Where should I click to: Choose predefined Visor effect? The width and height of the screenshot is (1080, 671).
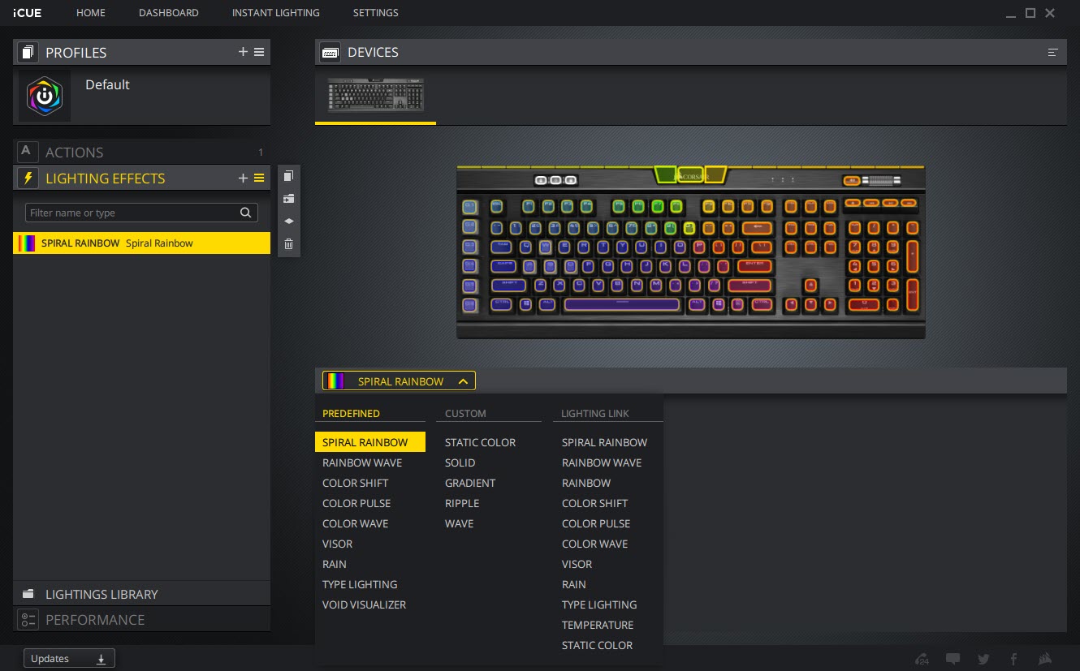click(x=337, y=544)
